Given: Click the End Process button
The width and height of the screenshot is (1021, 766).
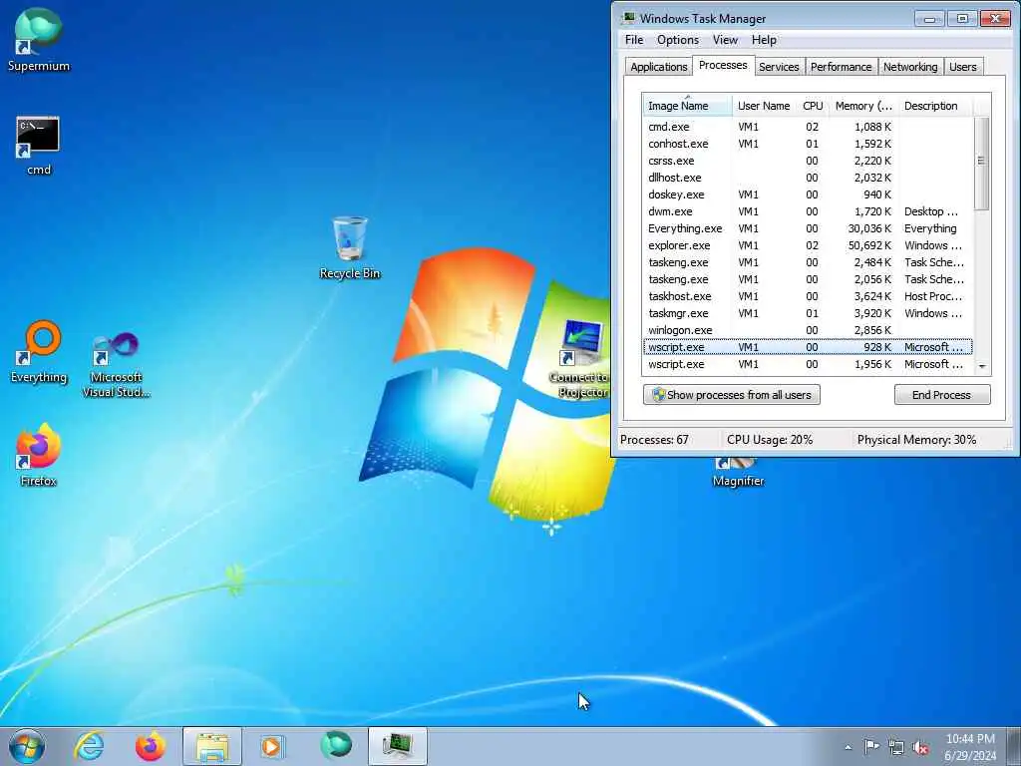Looking at the screenshot, I should point(941,395).
